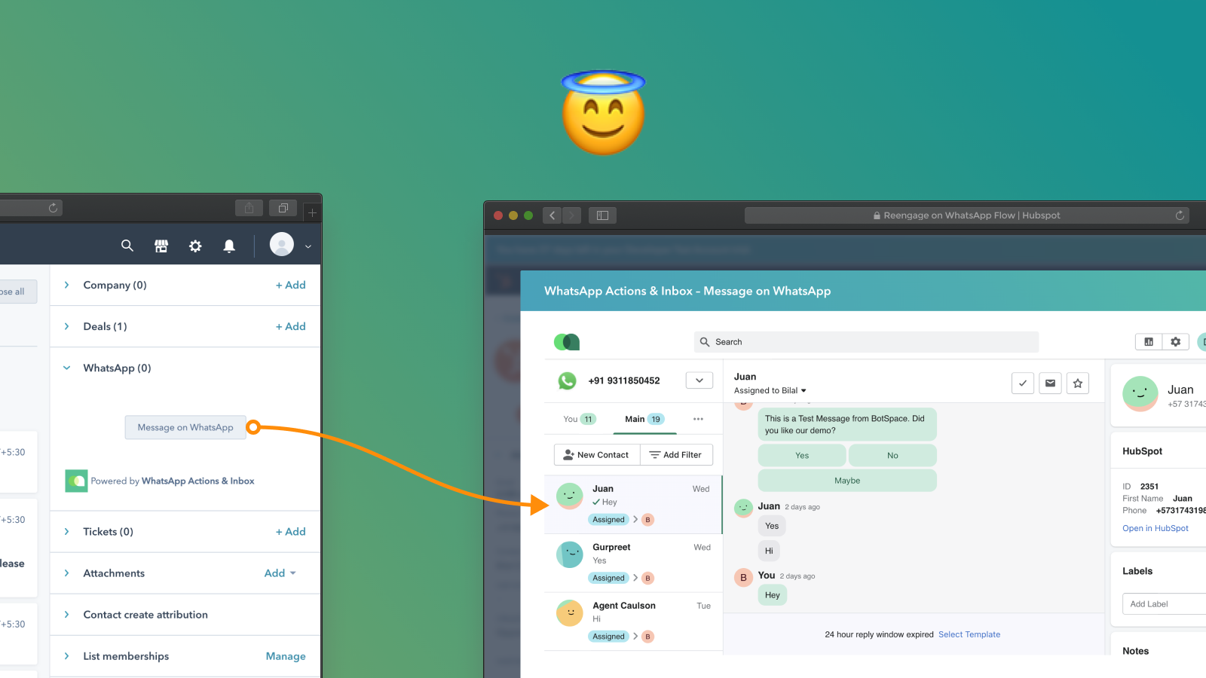Open the columns layout icon beside search bar
Image resolution: width=1206 pixels, height=678 pixels.
pos(1149,342)
